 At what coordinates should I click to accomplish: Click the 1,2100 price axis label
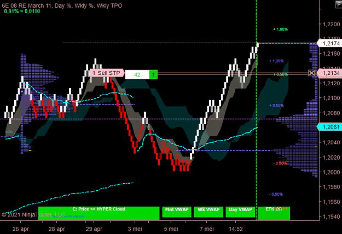coord(331,98)
